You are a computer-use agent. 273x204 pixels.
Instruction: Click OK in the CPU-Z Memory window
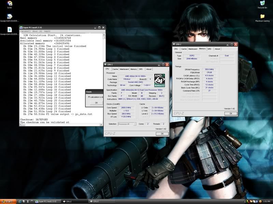click(x=231, y=113)
